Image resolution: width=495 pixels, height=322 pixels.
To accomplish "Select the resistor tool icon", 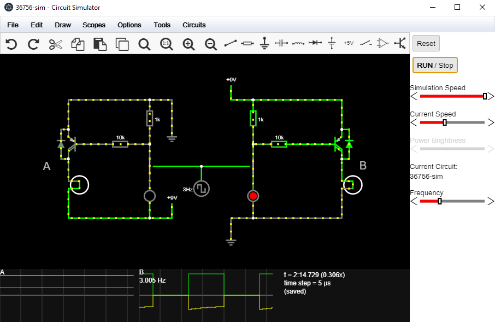I will click(x=247, y=43).
